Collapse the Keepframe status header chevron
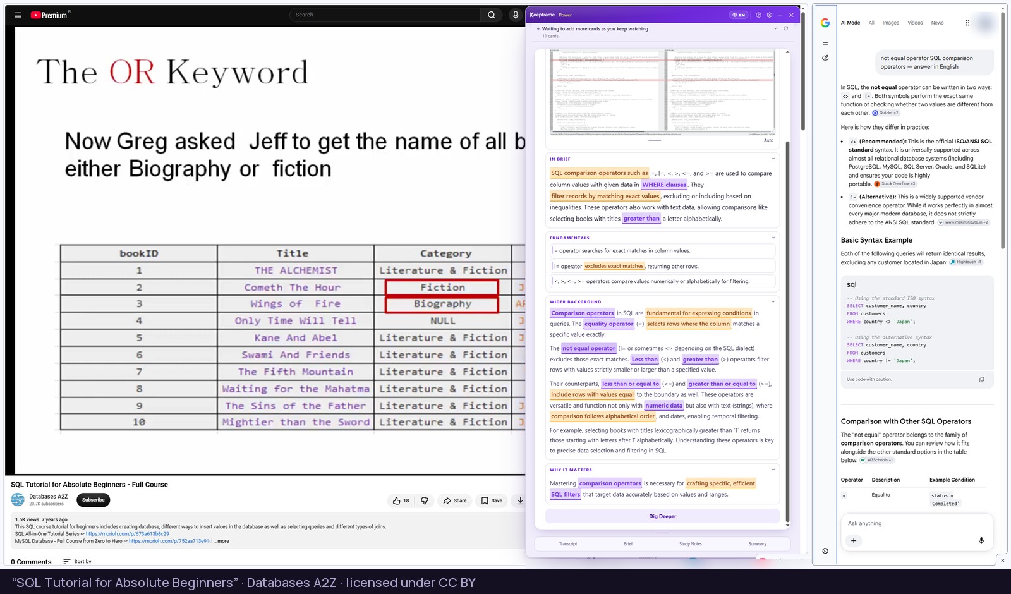 pyautogui.click(x=775, y=28)
